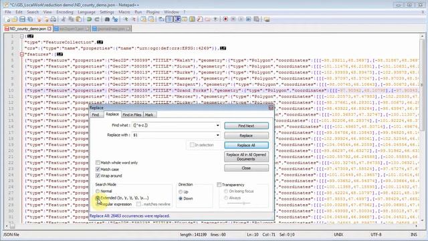Viewport: 428px width, 241px height.
Task: Enable the Transparency checkbox
Action: tap(219, 185)
